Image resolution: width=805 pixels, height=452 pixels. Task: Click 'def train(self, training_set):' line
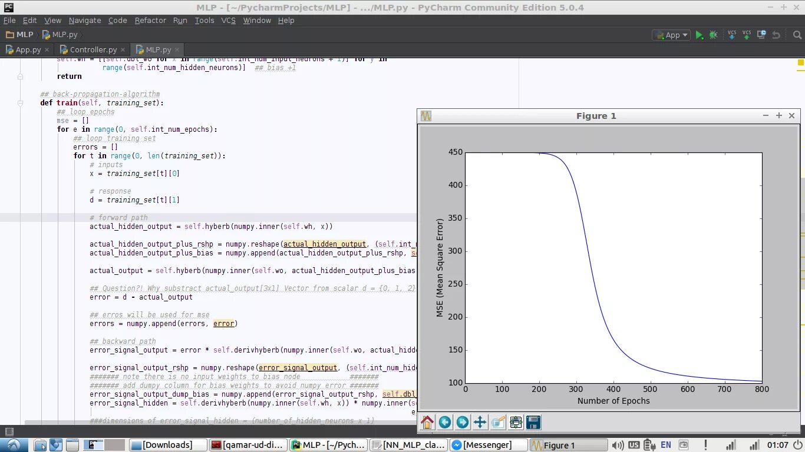(x=102, y=103)
